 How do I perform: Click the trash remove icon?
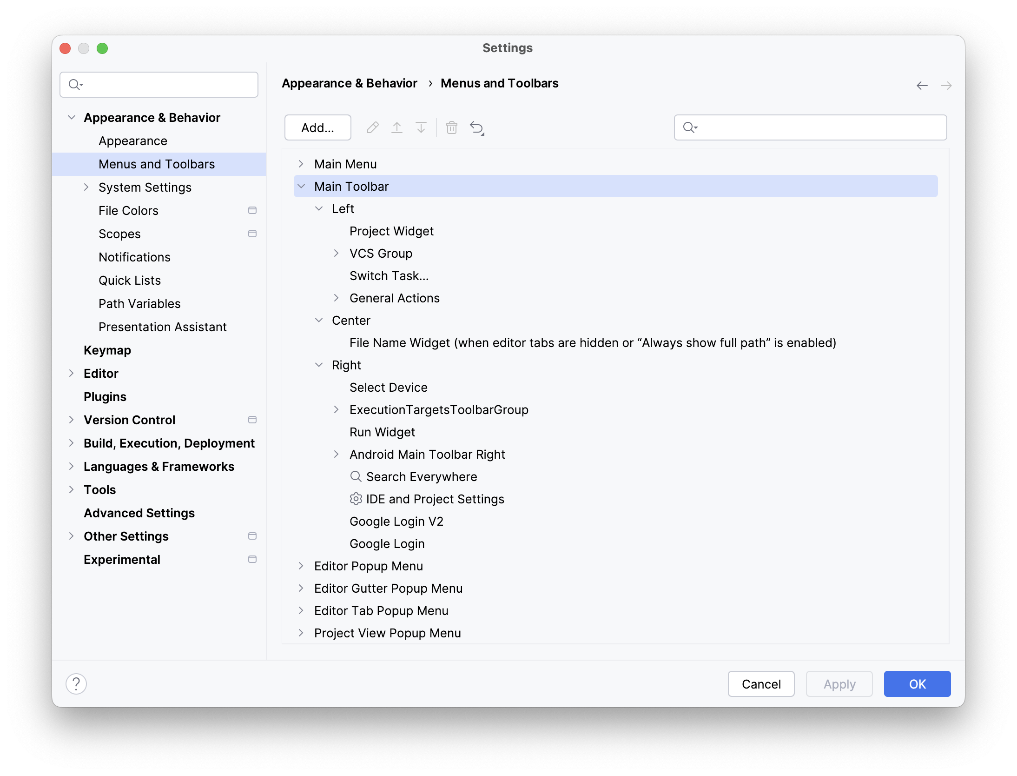point(451,127)
